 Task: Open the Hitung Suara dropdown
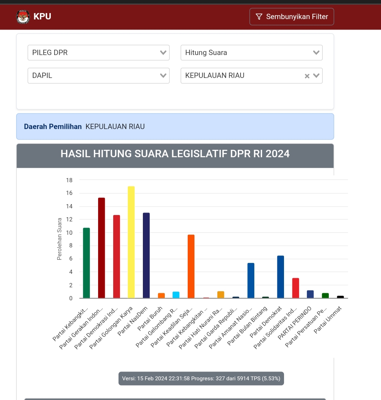coord(252,53)
